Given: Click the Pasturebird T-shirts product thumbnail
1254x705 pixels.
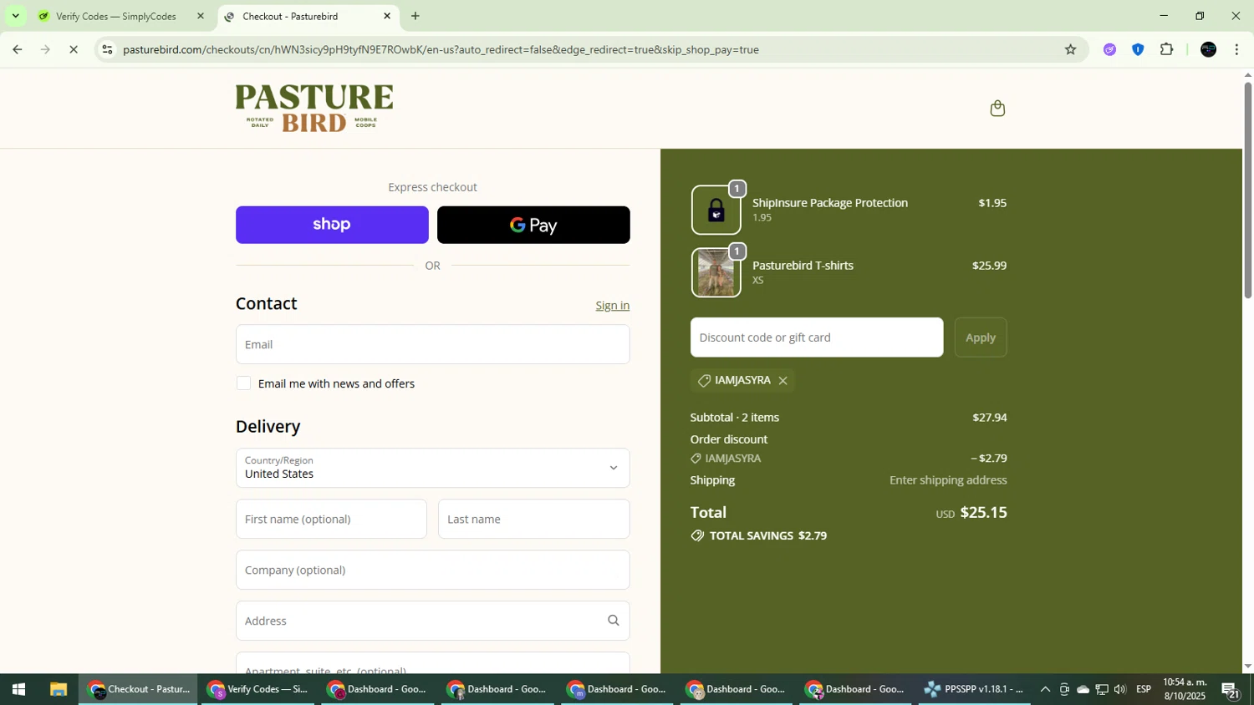Looking at the screenshot, I should [716, 272].
